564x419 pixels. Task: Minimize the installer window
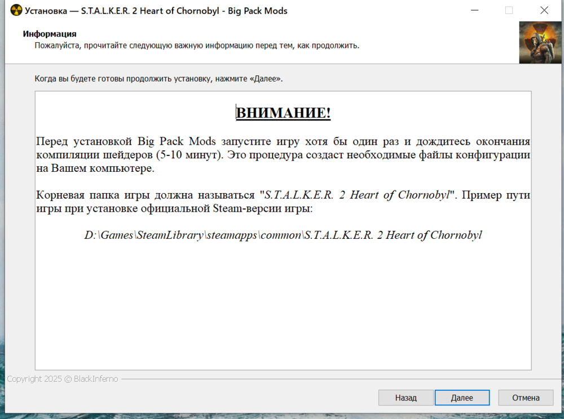475,10
